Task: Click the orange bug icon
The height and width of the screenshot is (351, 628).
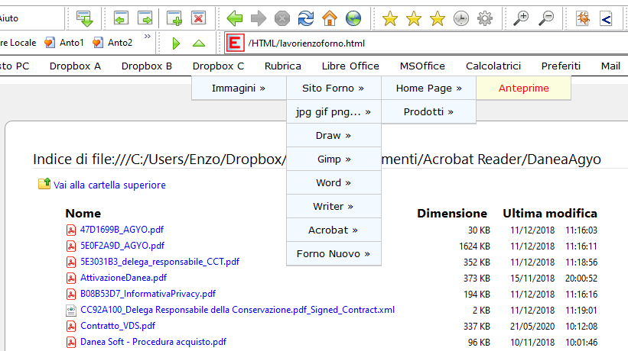Action: tap(583, 18)
